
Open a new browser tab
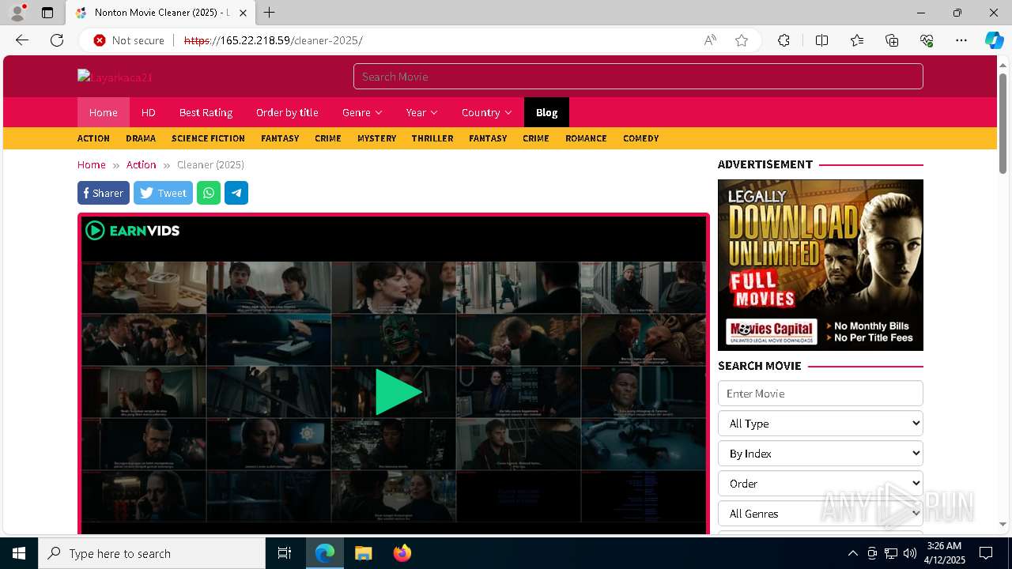270,13
